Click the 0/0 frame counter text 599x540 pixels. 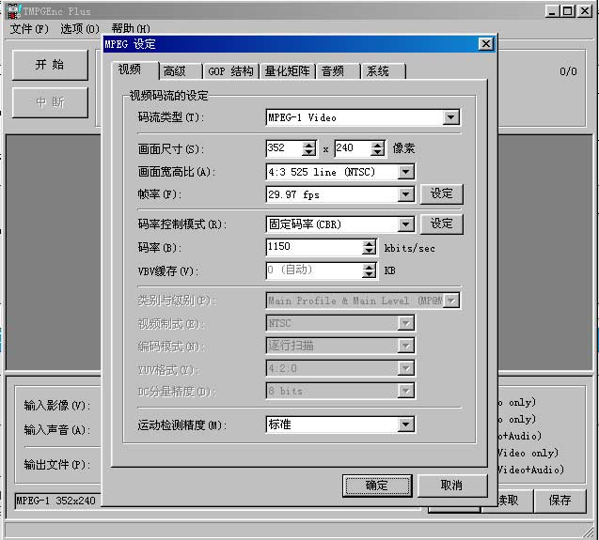point(568,71)
